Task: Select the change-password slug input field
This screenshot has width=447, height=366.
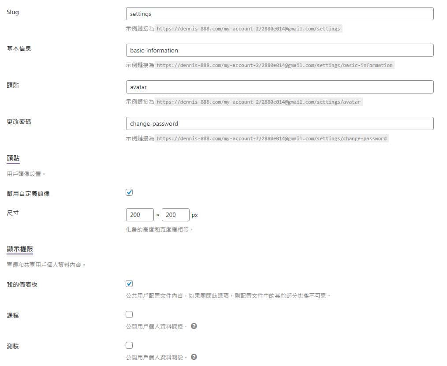Action: pyautogui.click(x=279, y=123)
